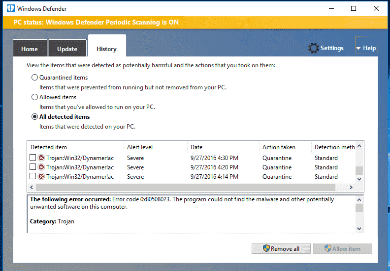
Task: Click the horizontal scroll right arrow
Action: pos(351,187)
